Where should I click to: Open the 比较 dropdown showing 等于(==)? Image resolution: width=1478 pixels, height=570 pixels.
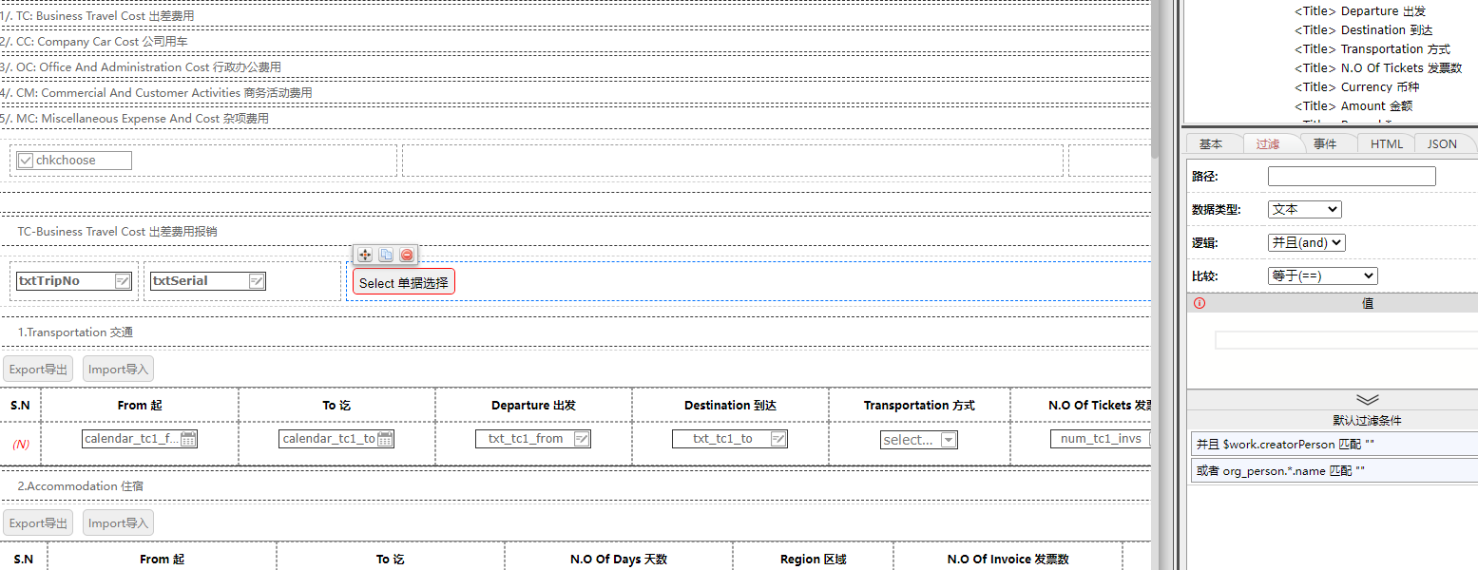click(1322, 275)
